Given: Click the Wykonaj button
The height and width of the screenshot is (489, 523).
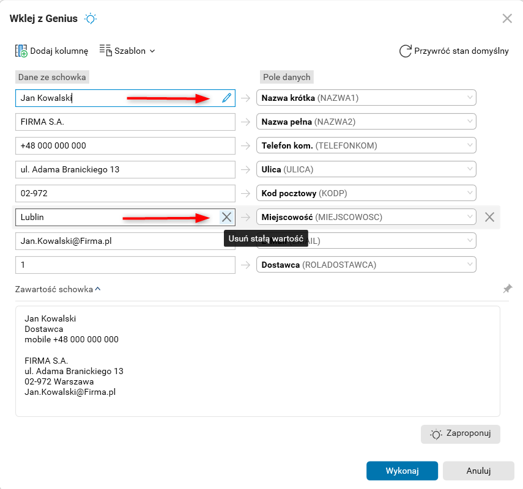Looking at the screenshot, I should [x=402, y=471].
